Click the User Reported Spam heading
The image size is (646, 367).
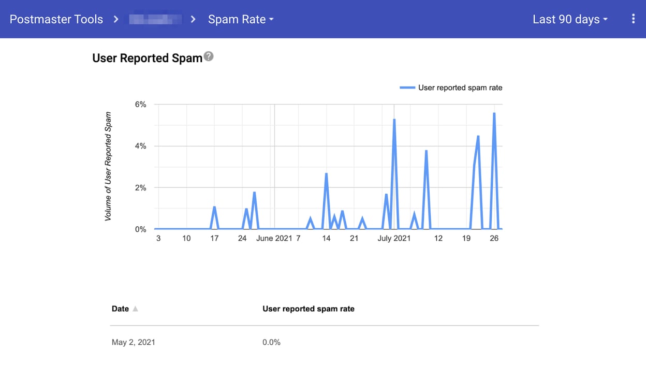pyautogui.click(x=147, y=58)
